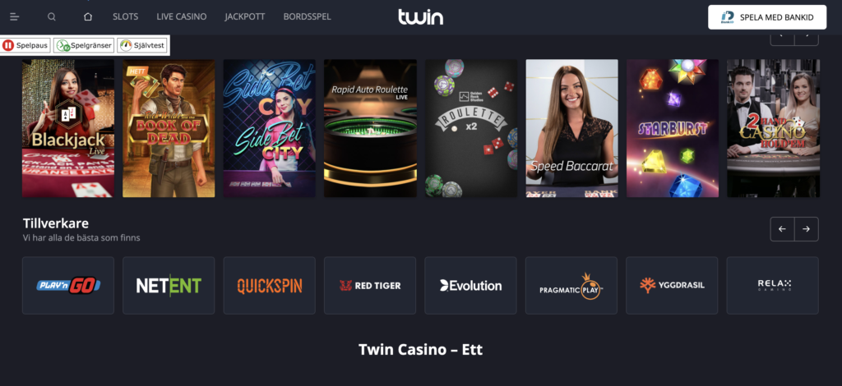Click the Yggdrasil provider logo

pos(672,285)
